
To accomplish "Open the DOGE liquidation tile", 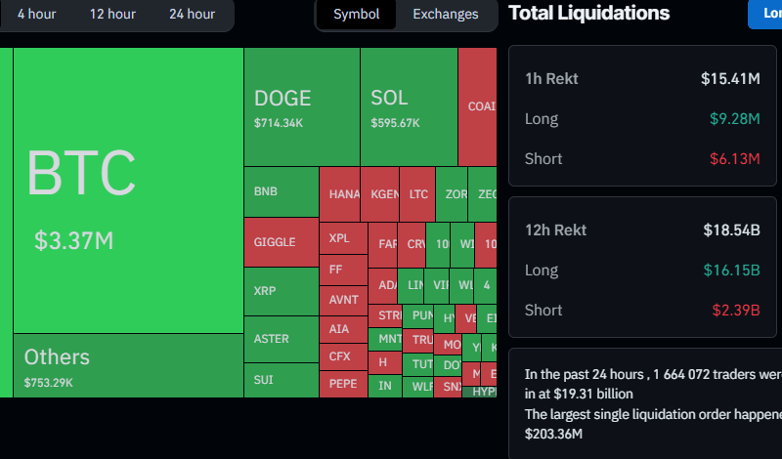I will coord(301,107).
